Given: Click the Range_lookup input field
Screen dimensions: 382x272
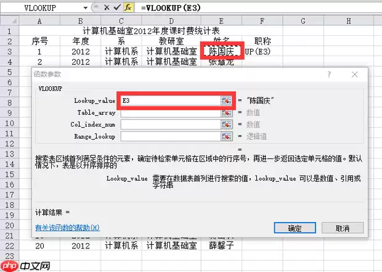Looking at the screenshot, I should [x=171, y=136].
